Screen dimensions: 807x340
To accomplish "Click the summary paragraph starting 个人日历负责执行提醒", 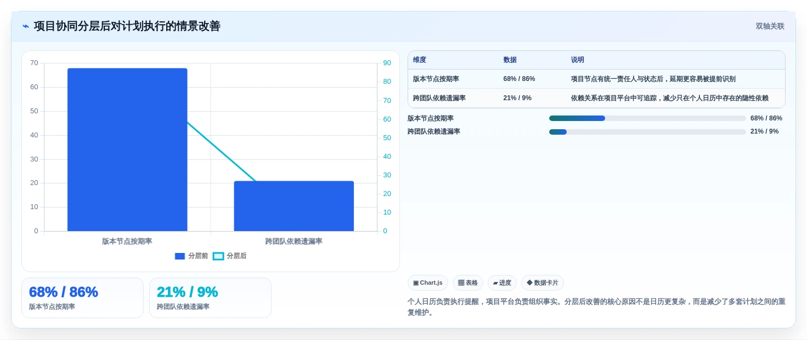I will point(596,307).
